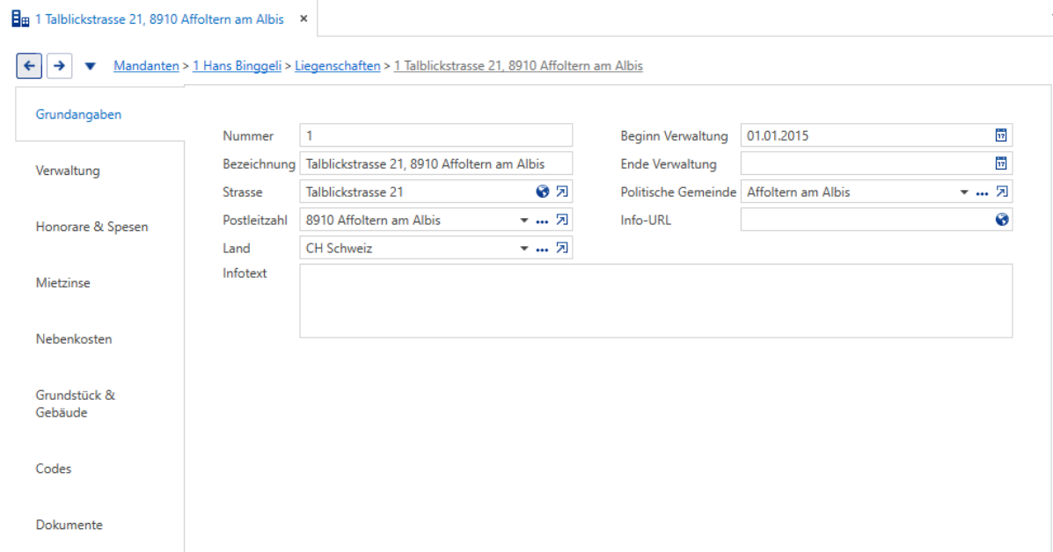Open the Mandanten breadcrumb link

click(x=146, y=66)
